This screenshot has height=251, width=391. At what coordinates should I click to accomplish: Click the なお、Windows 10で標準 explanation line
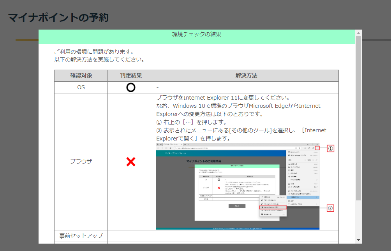click(x=238, y=110)
